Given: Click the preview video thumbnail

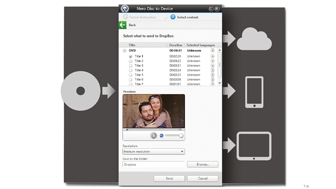Looking at the screenshot, I should [x=154, y=111].
